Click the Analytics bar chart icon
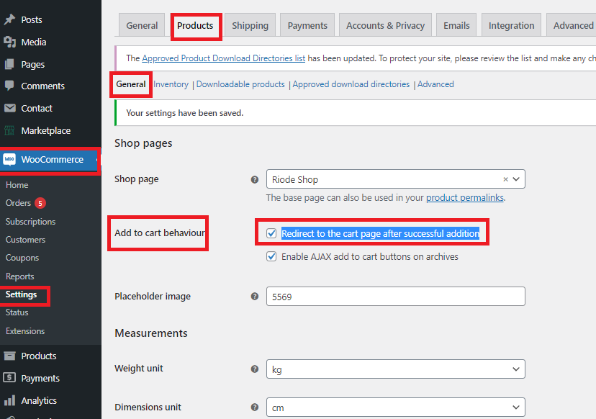Screen dimensions: 596x419 pos(9,400)
